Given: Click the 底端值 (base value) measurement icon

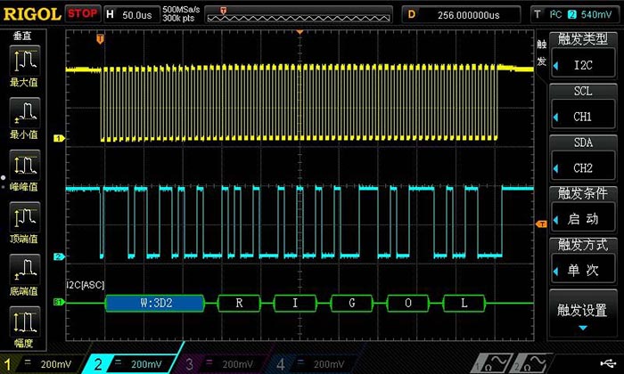Looking at the screenshot, I should (23, 270).
